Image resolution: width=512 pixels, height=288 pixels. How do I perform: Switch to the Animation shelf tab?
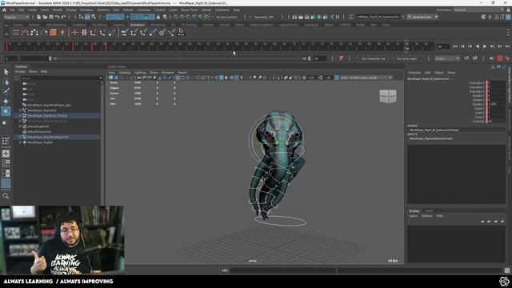tap(137, 25)
